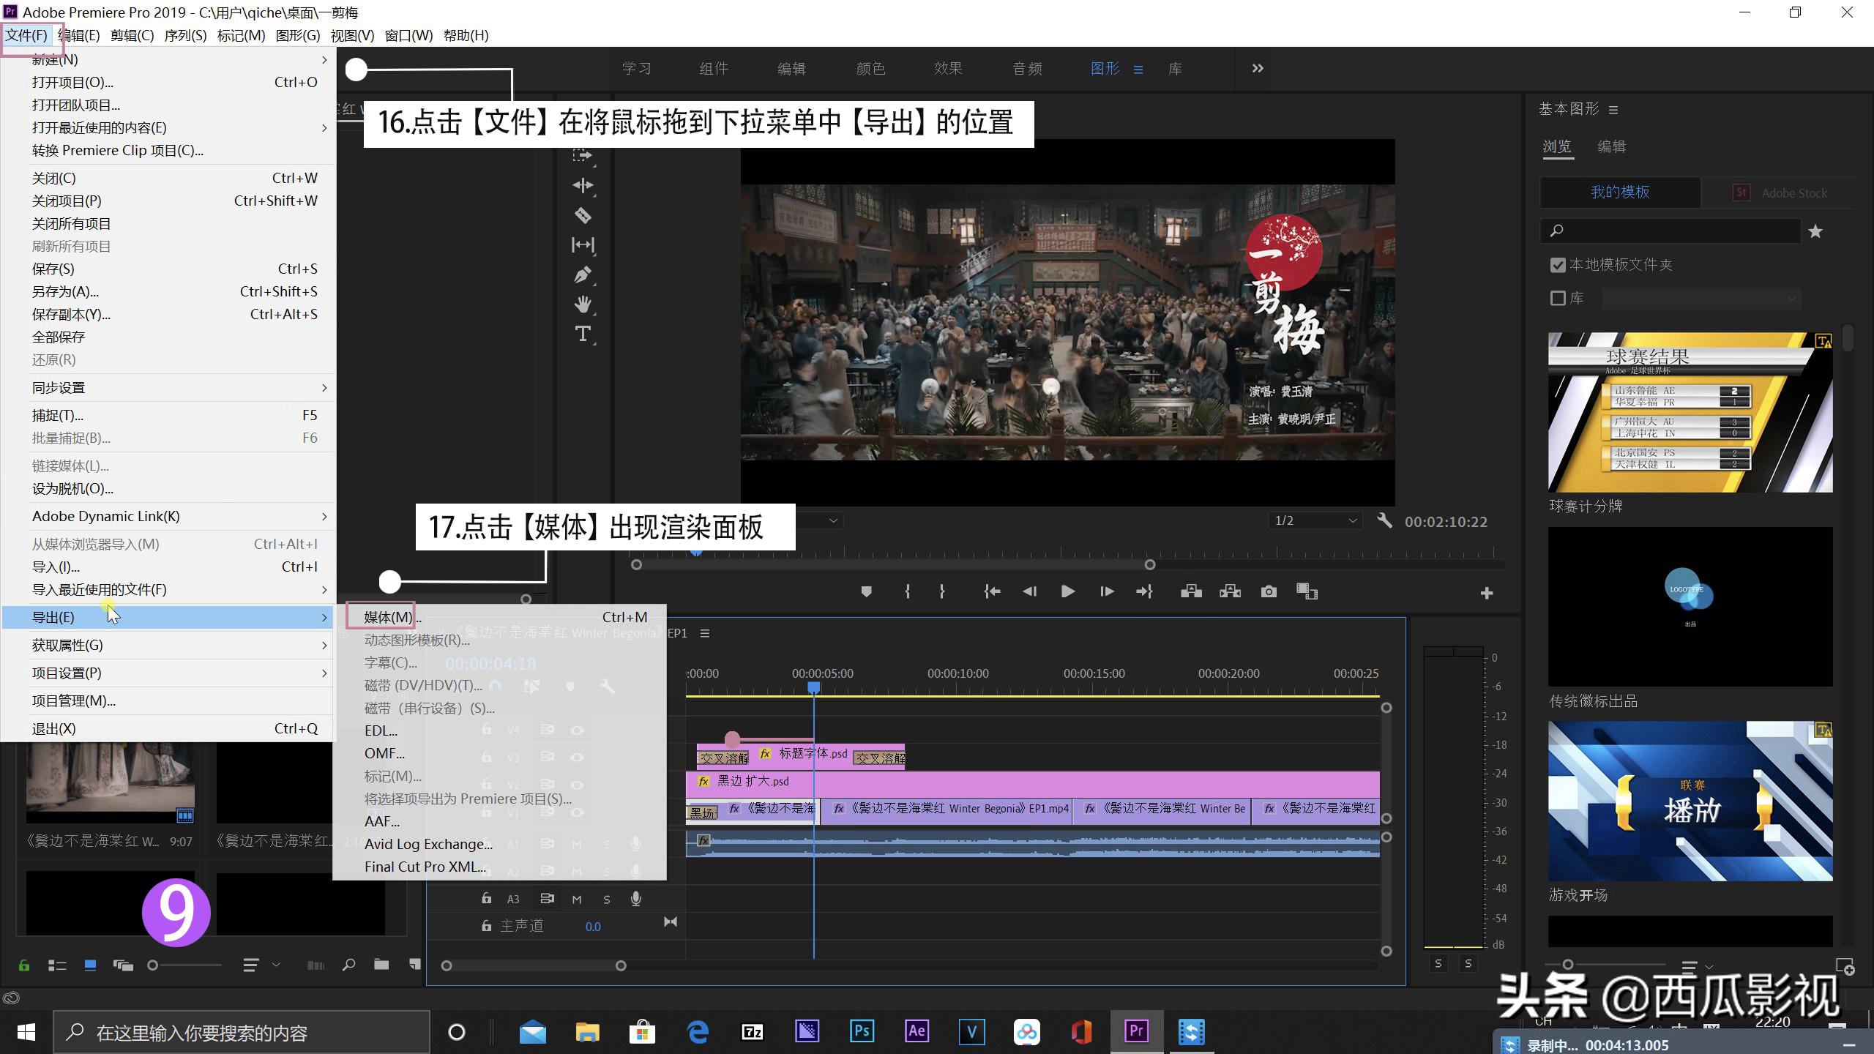Click the lift icon in playback controls
The height and width of the screenshot is (1054, 1874).
(x=1190, y=591)
